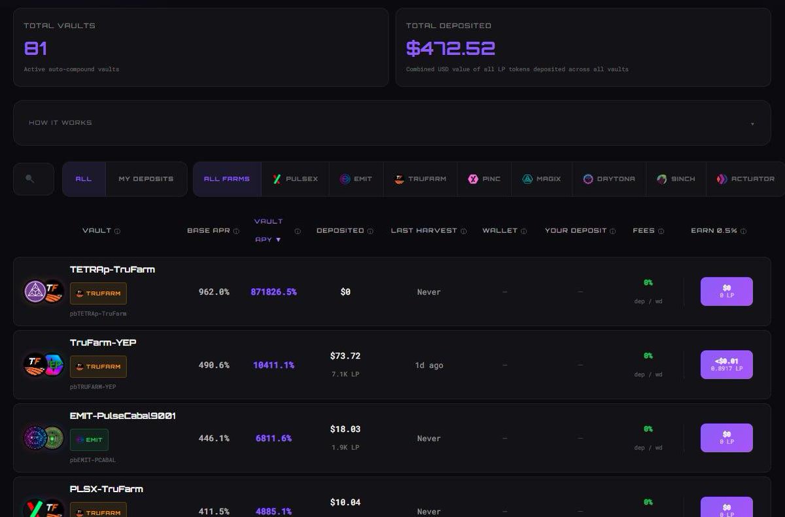Select the All Farms filter
This screenshot has height=517, width=785.
point(226,179)
